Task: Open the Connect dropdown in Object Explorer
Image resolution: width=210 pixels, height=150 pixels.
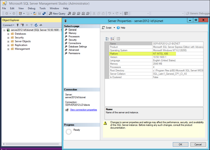Action: 8,25
